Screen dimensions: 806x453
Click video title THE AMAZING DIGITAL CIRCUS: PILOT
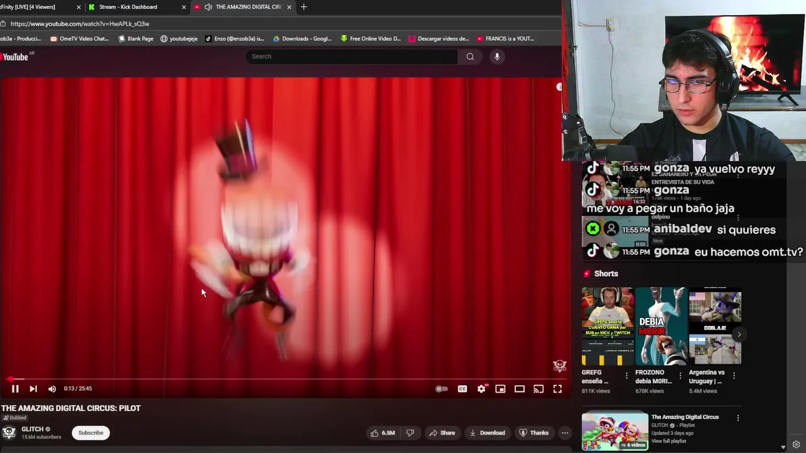(71, 408)
